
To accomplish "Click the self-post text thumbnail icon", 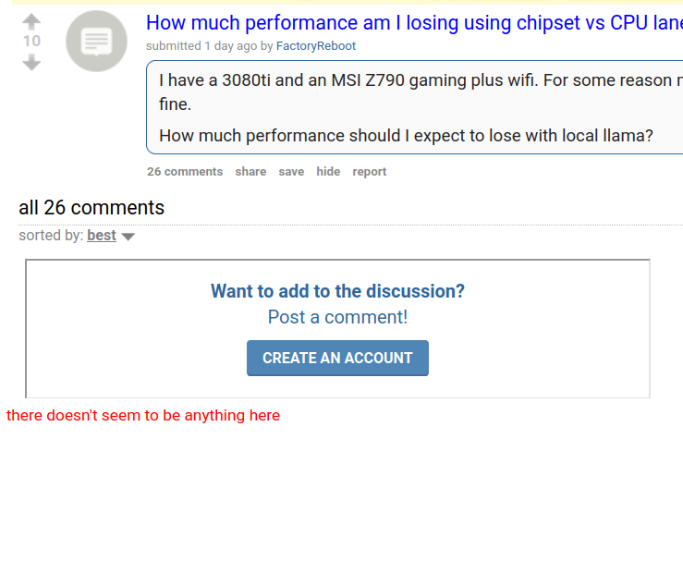I will click(96, 41).
